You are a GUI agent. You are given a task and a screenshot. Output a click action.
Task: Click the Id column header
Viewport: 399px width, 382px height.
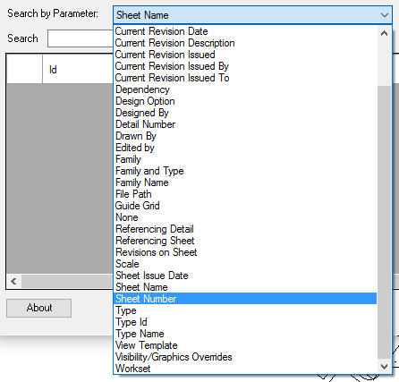click(x=78, y=70)
